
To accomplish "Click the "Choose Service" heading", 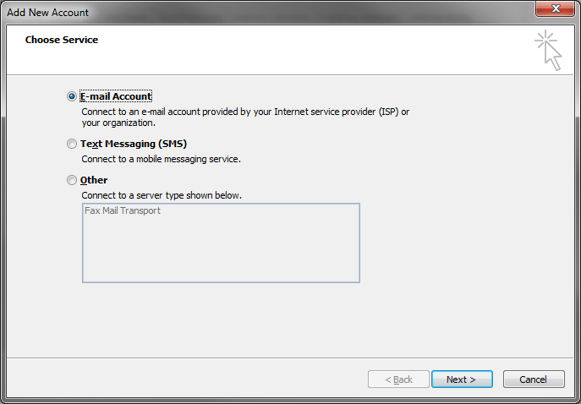I will [x=62, y=40].
